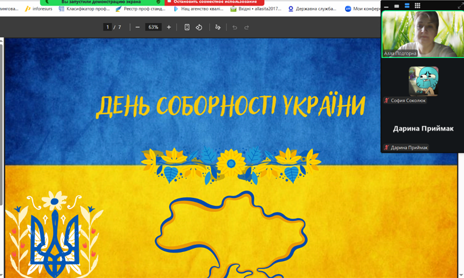Click the PDF zoom out minus button

[137, 27]
